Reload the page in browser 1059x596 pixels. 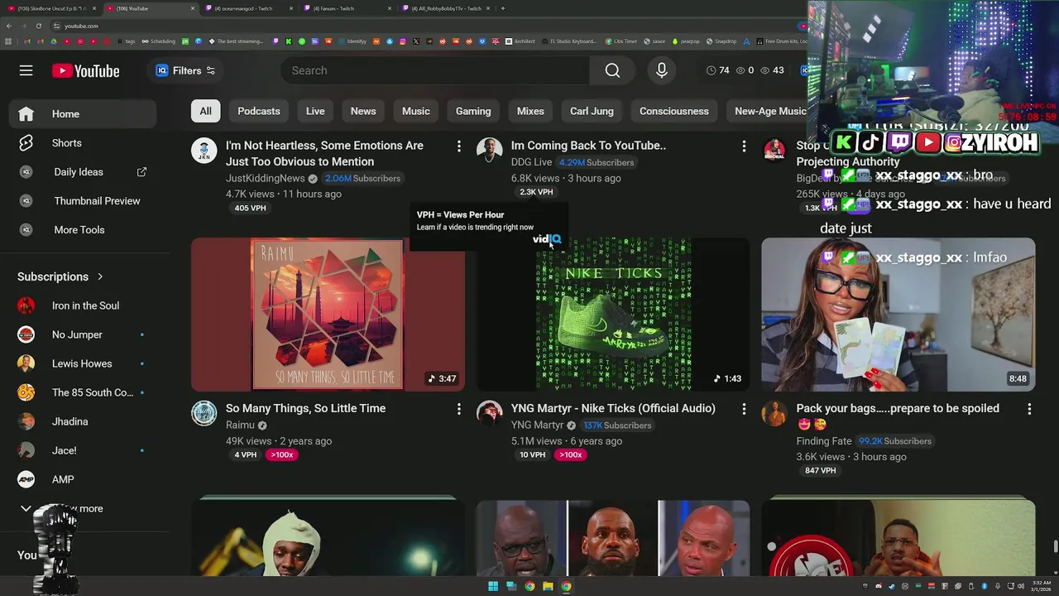pos(38,26)
